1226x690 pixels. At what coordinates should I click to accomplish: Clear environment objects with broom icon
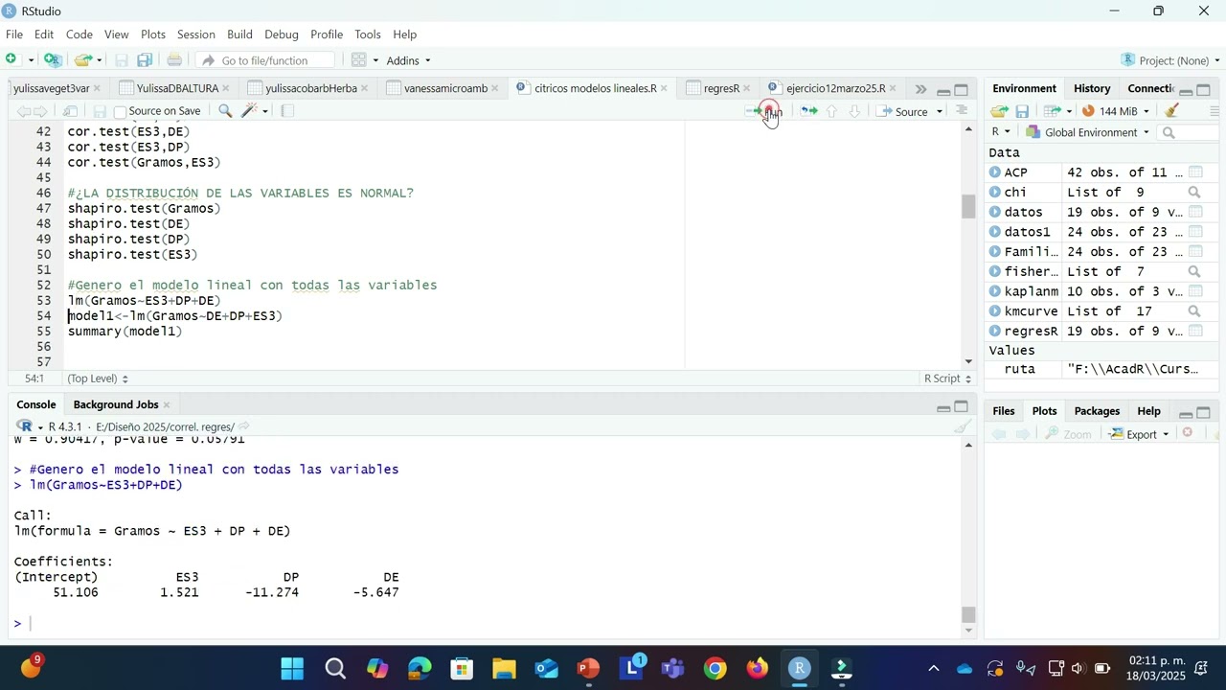[x=1171, y=111]
